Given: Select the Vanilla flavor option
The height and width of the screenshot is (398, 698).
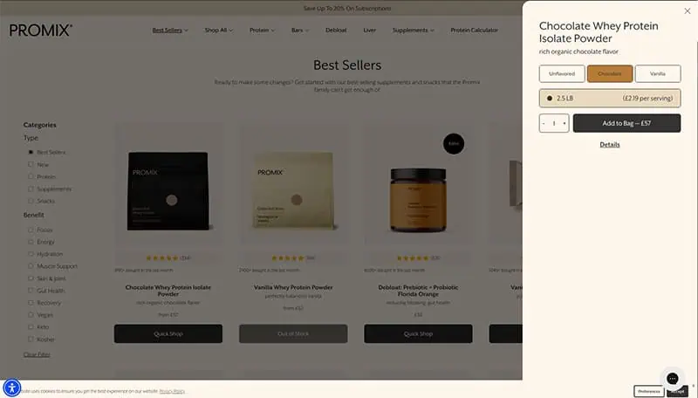Looking at the screenshot, I should point(658,73).
